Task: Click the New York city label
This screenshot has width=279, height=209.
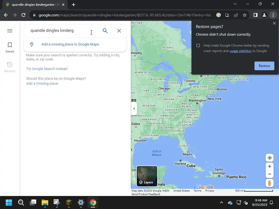Action: coord(215,99)
